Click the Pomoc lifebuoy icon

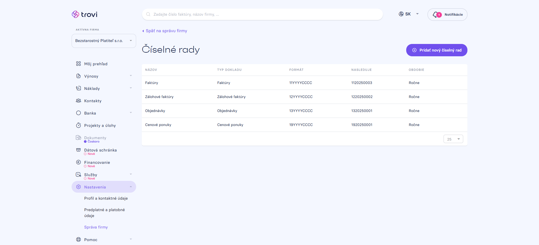pyautogui.click(x=78, y=240)
